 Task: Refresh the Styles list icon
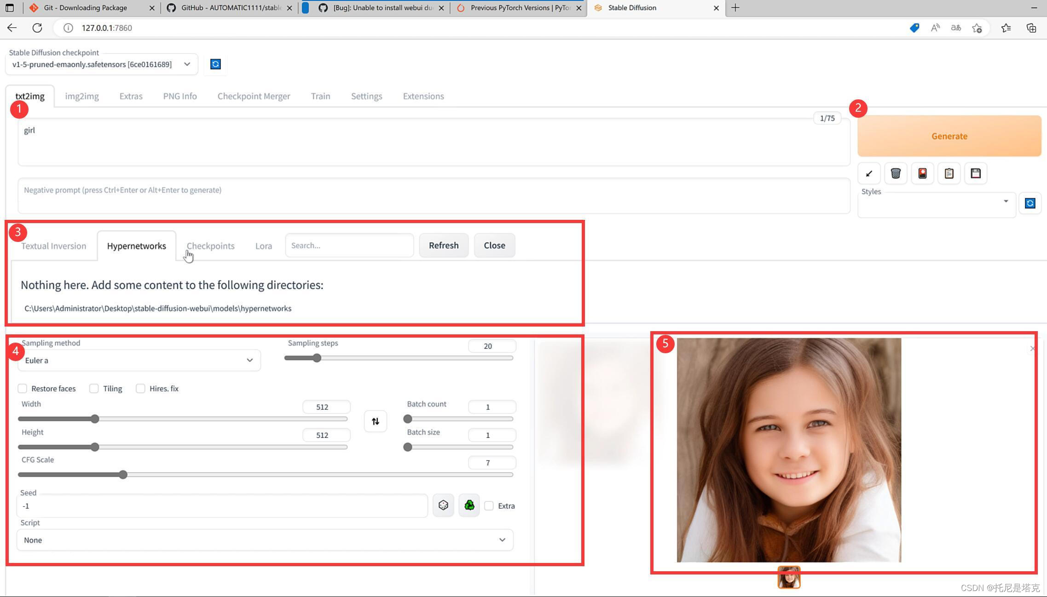tap(1030, 203)
